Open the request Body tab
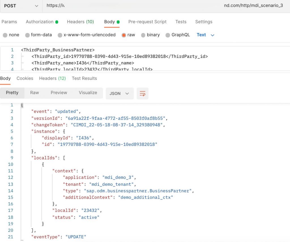The width and height of the screenshot is (290, 242). click(112, 22)
